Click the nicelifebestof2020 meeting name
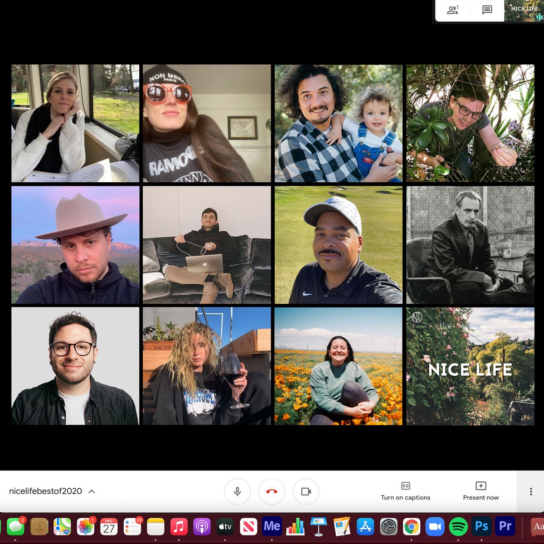The image size is (544, 544). [45, 491]
